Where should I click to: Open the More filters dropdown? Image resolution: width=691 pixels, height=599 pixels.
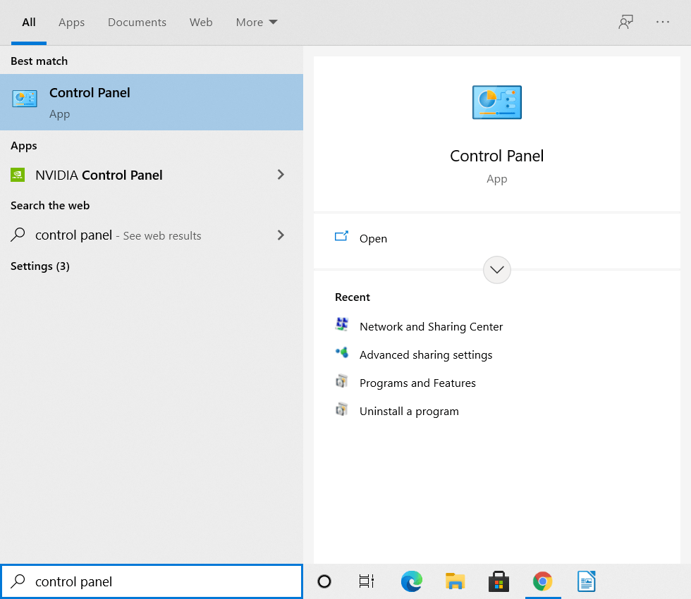[x=257, y=22]
